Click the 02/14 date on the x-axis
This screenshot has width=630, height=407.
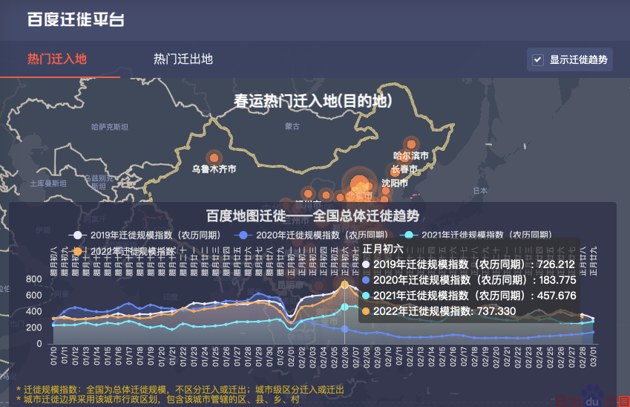[431, 356]
